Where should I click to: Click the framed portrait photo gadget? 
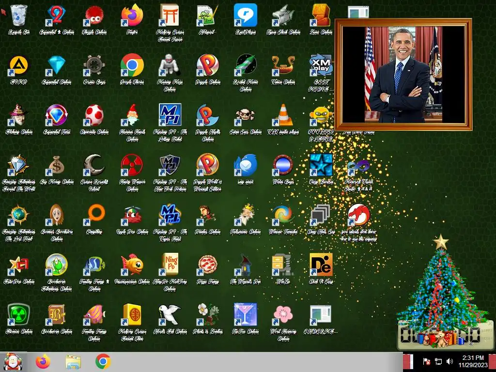403,74
